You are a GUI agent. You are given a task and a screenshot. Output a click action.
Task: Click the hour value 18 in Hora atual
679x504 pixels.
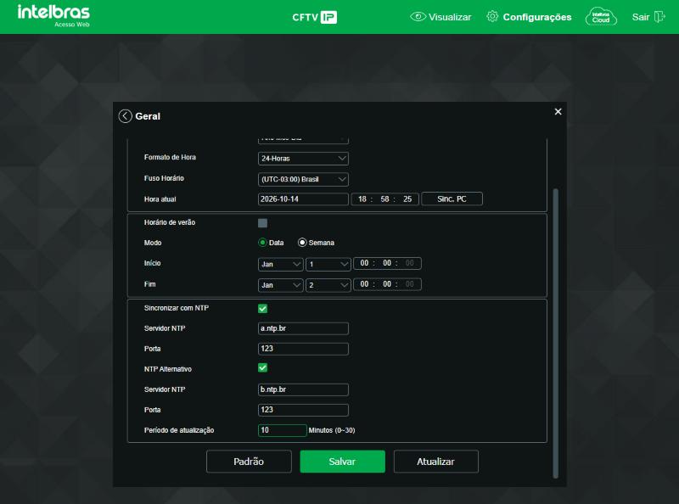(362, 199)
